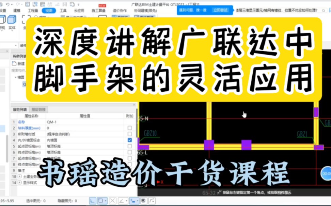Open the Undo history dropdown arrow
This screenshot has width=331, height=206.
[x=12, y=4]
